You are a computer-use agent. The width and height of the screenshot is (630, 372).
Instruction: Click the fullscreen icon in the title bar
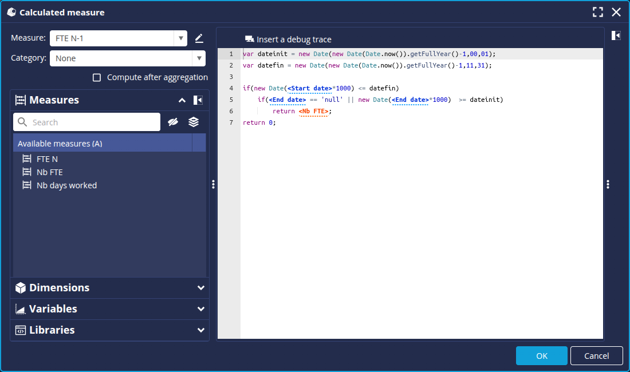coord(598,12)
